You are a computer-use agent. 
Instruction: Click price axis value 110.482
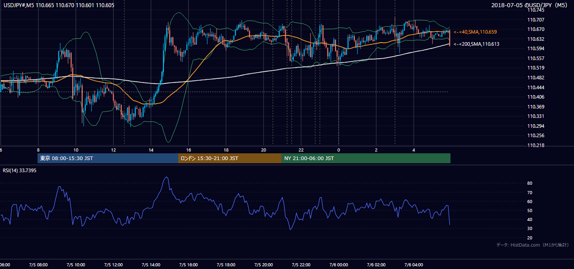[x=535, y=78]
